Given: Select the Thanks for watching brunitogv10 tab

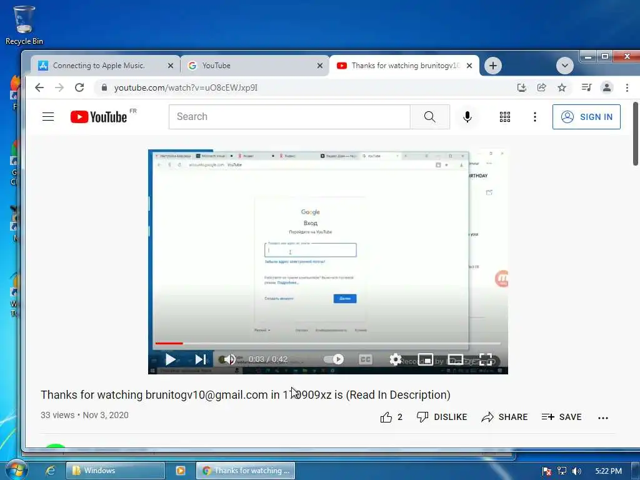Looking at the screenshot, I should [x=404, y=66].
